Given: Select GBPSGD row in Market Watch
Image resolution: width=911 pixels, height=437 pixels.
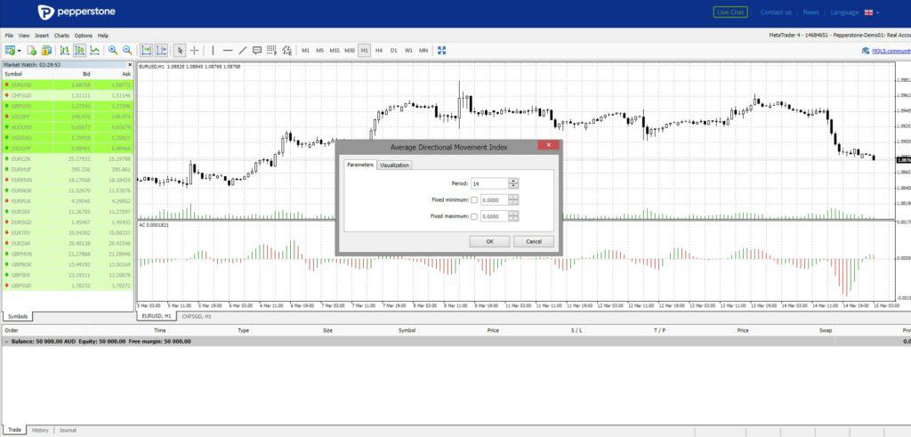Looking at the screenshot, I should coord(68,286).
